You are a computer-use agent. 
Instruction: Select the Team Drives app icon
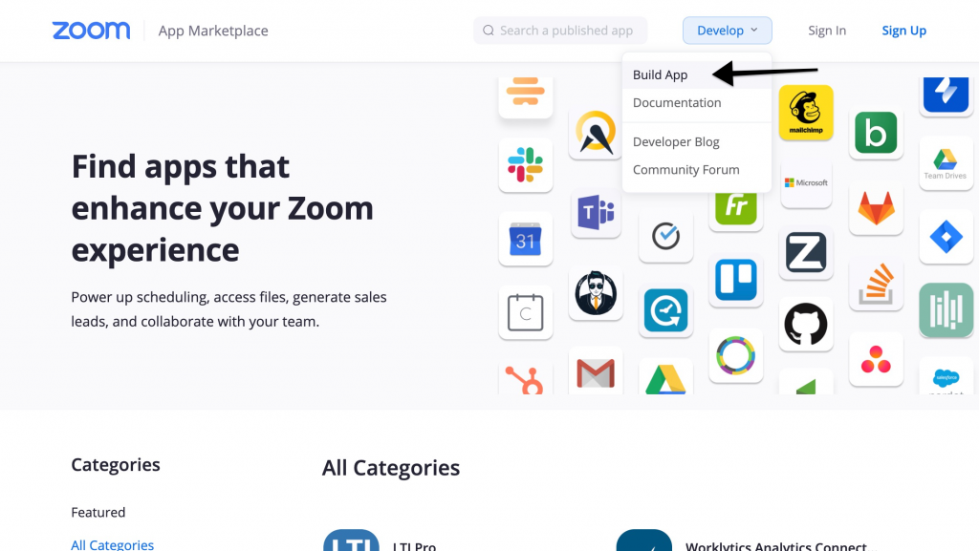(946, 163)
